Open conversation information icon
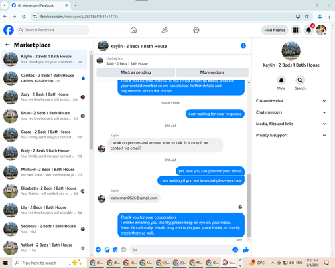The height and width of the screenshot is (268, 335). tap(243, 46)
